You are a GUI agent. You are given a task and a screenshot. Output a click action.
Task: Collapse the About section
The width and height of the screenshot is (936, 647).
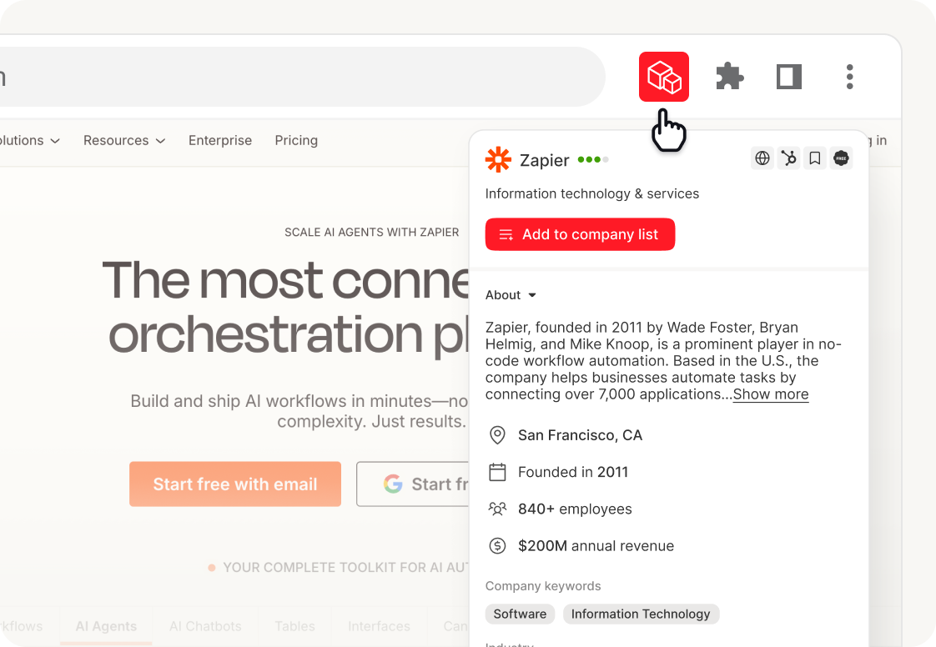pyautogui.click(x=511, y=295)
